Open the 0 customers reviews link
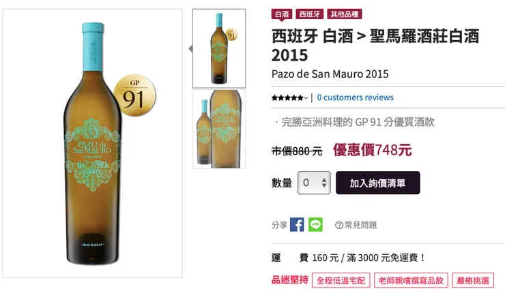 tap(356, 97)
